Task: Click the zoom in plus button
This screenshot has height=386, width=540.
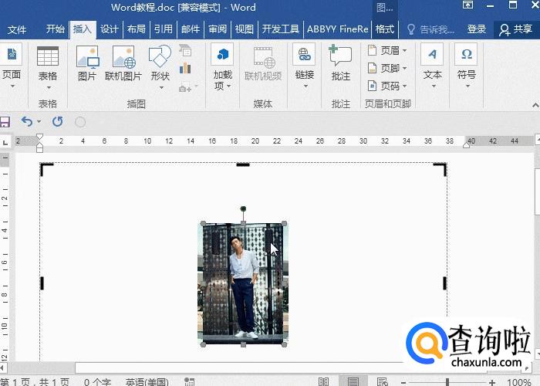Action: (x=492, y=382)
